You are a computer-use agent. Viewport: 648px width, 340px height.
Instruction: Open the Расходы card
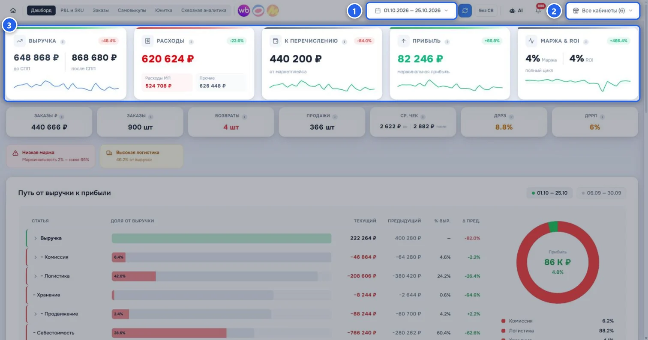click(x=194, y=64)
